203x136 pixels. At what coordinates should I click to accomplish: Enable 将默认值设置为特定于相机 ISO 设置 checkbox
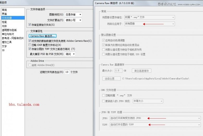point(103,54)
